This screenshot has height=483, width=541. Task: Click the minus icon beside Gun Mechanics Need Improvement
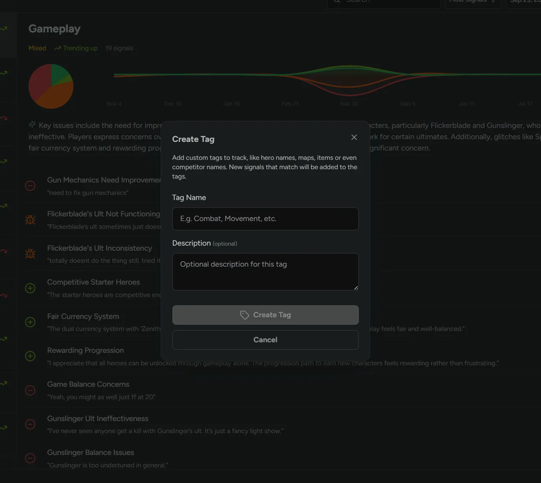point(30,186)
